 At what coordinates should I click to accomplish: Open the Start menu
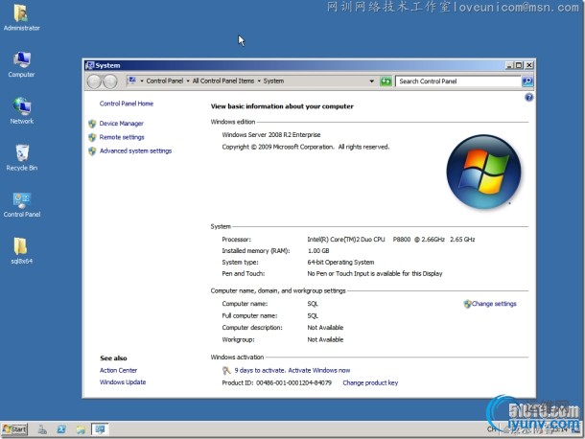click(14, 429)
